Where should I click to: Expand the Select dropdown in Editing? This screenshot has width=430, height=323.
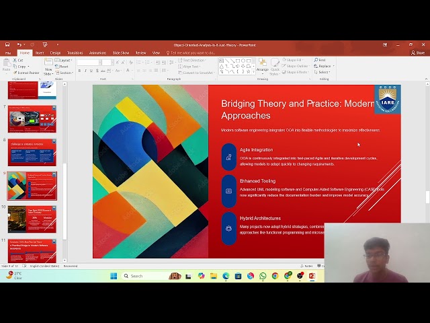(322, 72)
